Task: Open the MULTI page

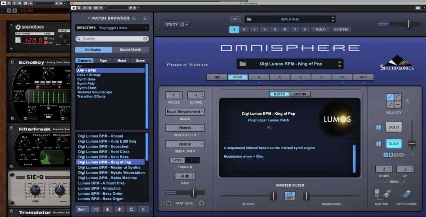Action: (x=321, y=30)
